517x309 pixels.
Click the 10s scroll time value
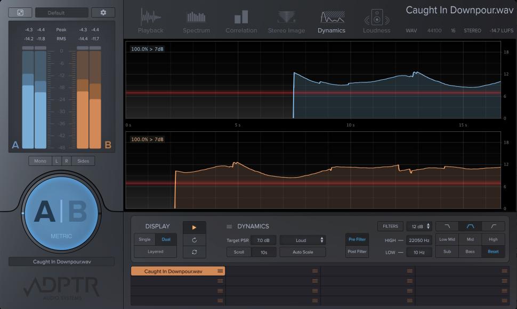[264, 252]
